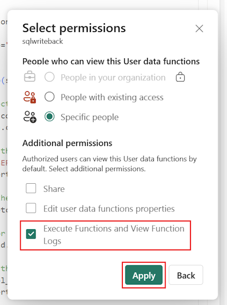The height and width of the screenshot is (305, 227).
Task: Click the 'People in your organization' label text
Action: pos(113,77)
